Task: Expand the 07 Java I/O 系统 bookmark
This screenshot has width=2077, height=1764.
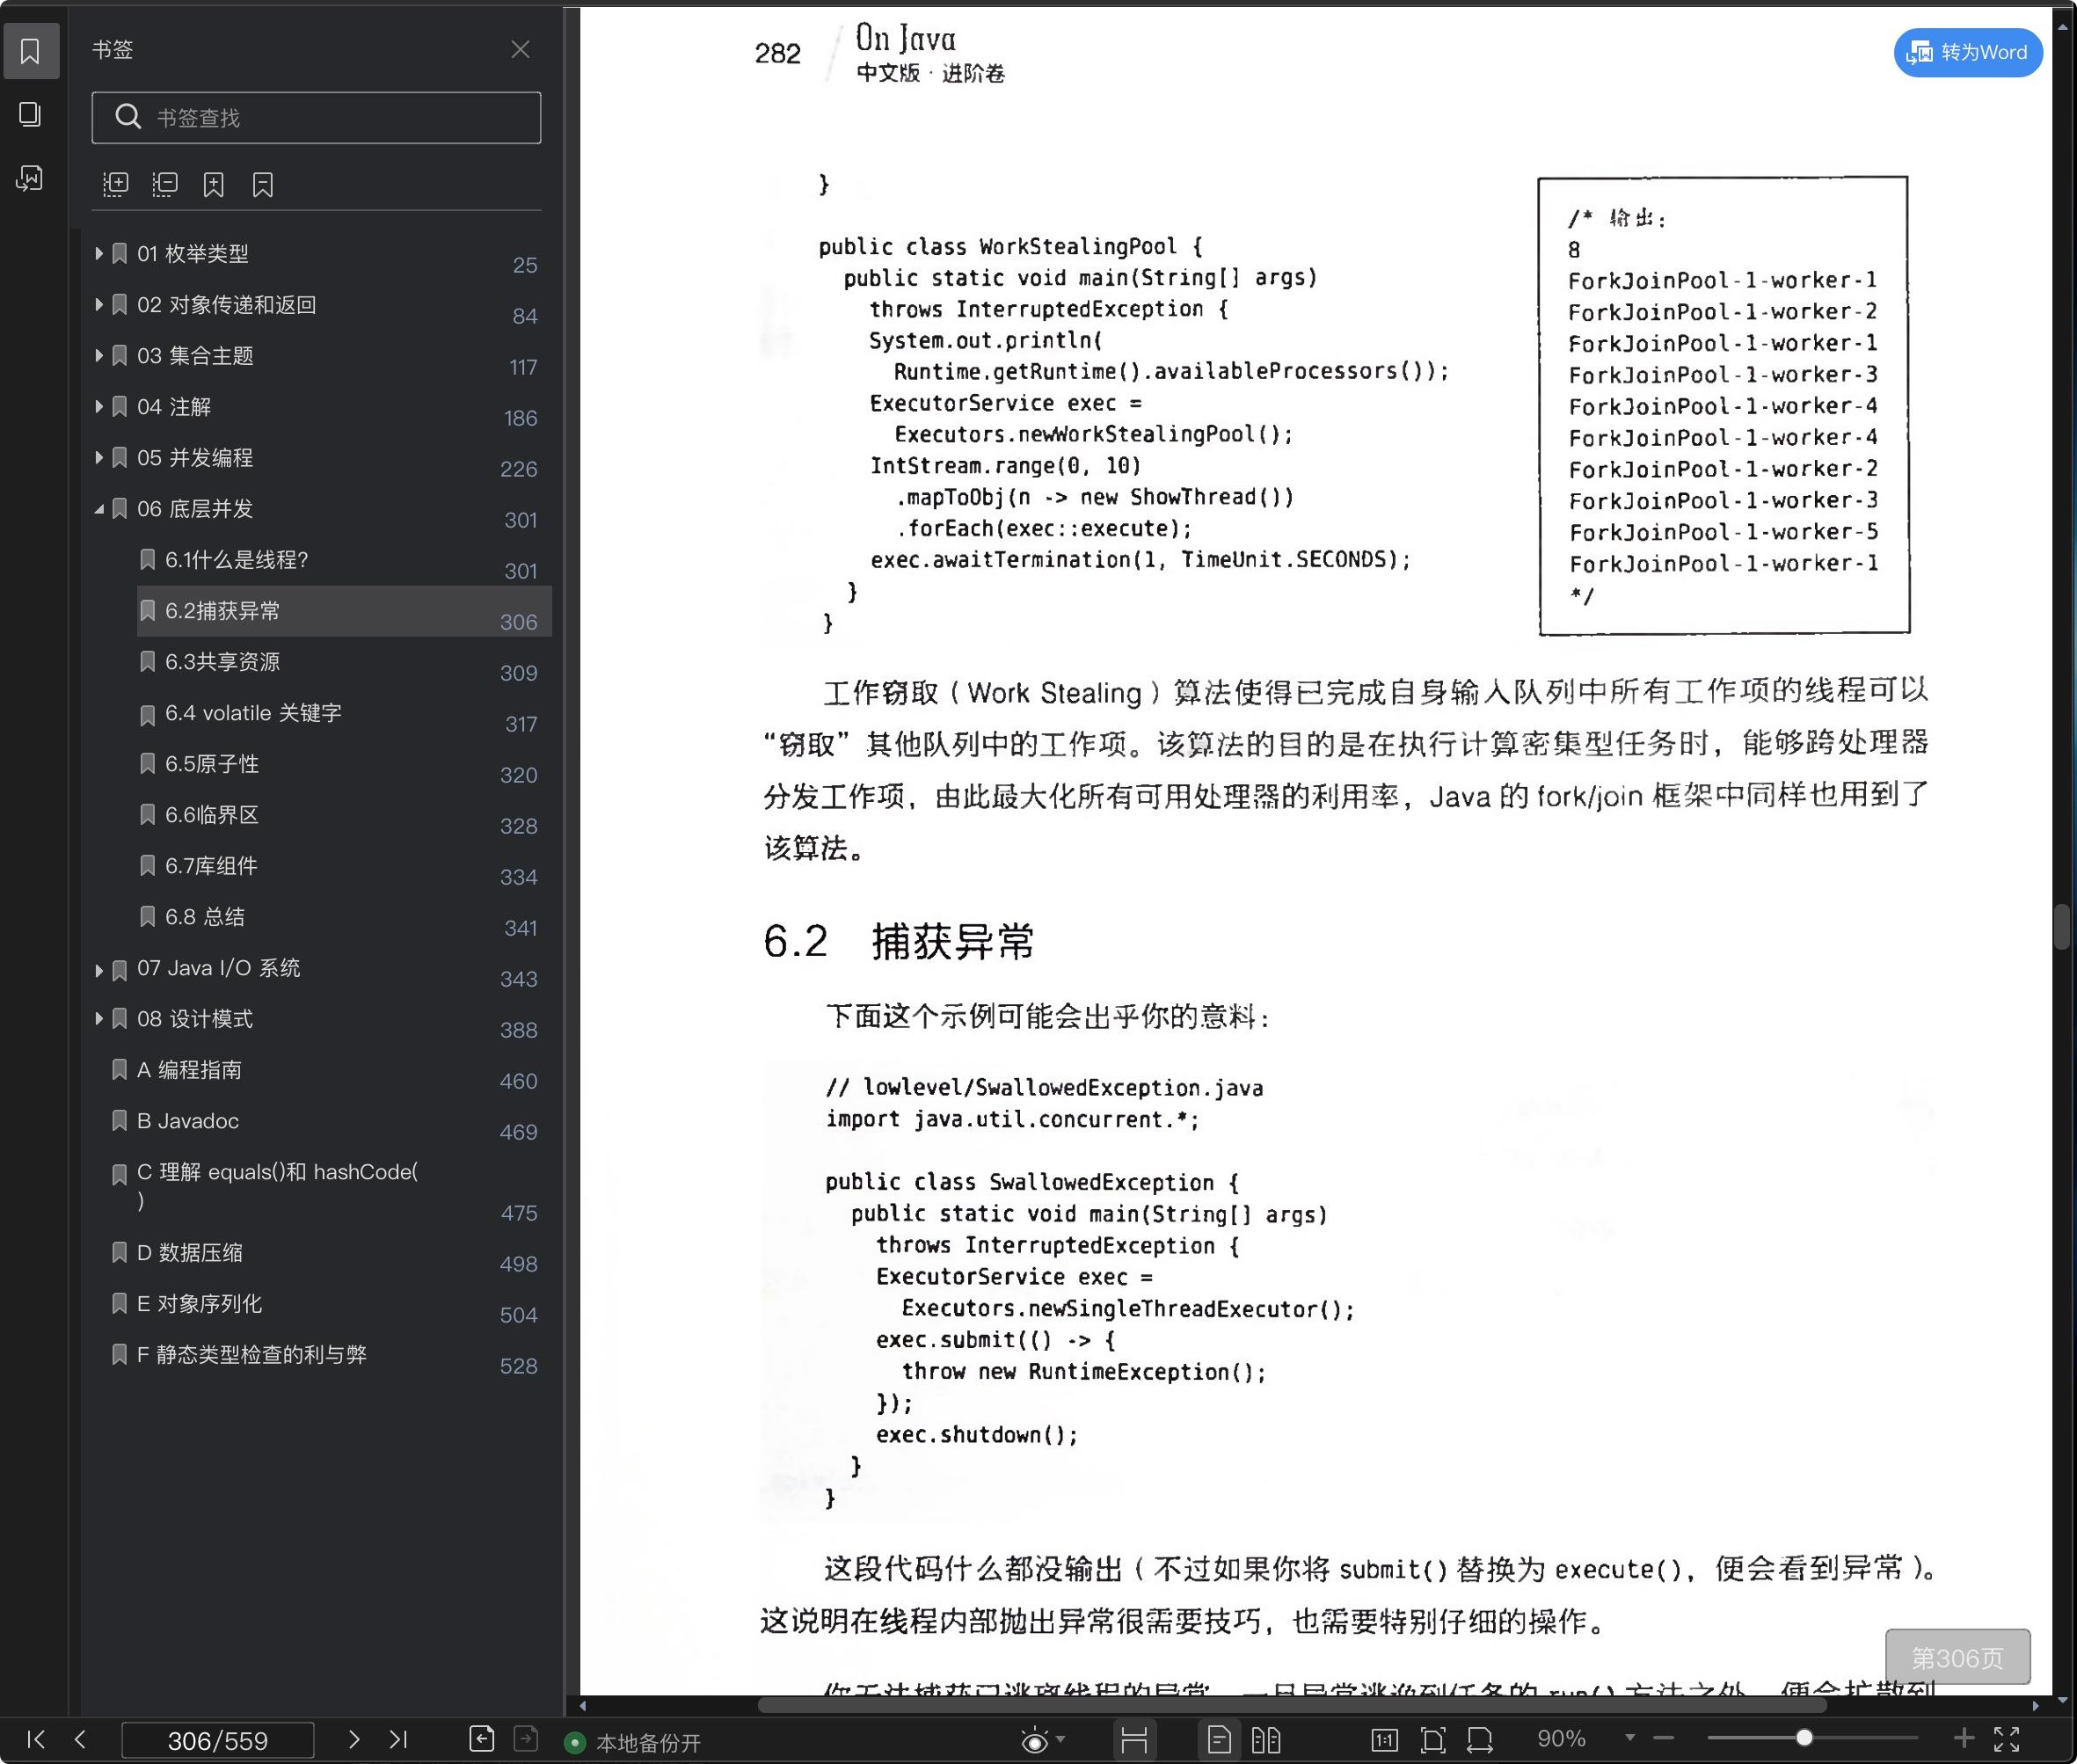Action: [x=98, y=970]
